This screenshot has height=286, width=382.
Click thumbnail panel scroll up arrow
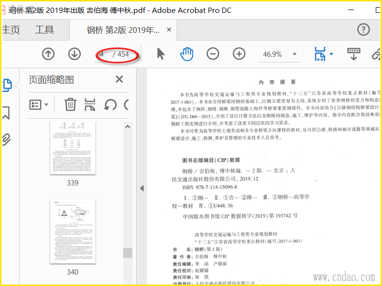coord(127,127)
